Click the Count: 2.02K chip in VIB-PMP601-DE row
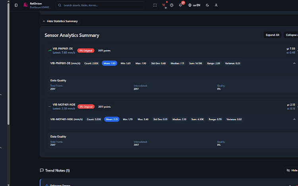298x186 pixels. click(91, 63)
